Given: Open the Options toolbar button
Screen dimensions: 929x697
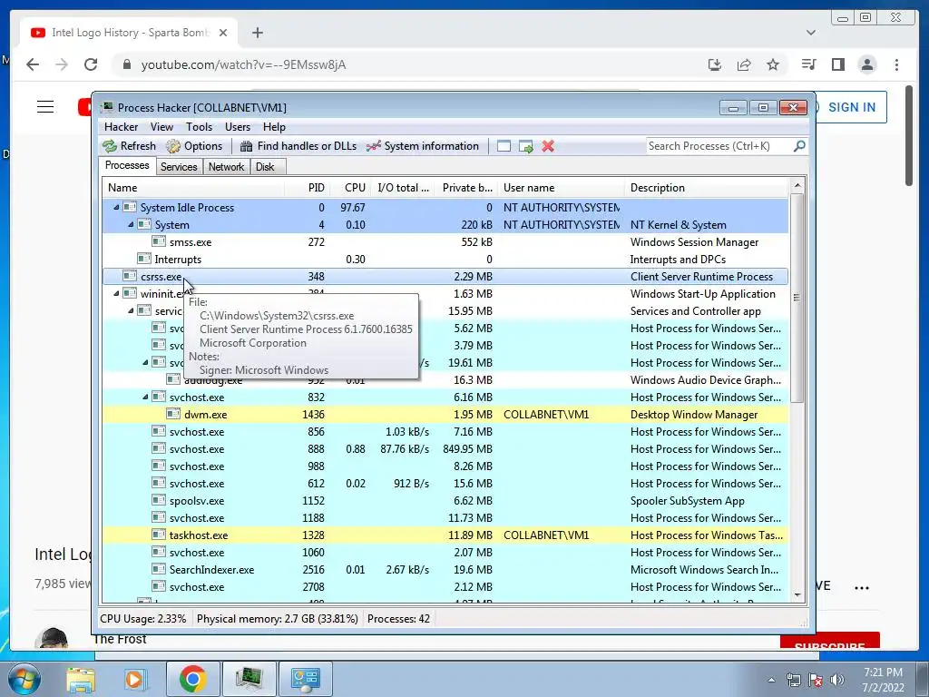Looking at the screenshot, I should 194,146.
